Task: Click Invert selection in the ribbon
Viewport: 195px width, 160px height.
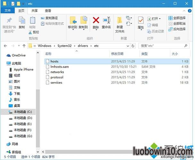Action: (177, 29)
